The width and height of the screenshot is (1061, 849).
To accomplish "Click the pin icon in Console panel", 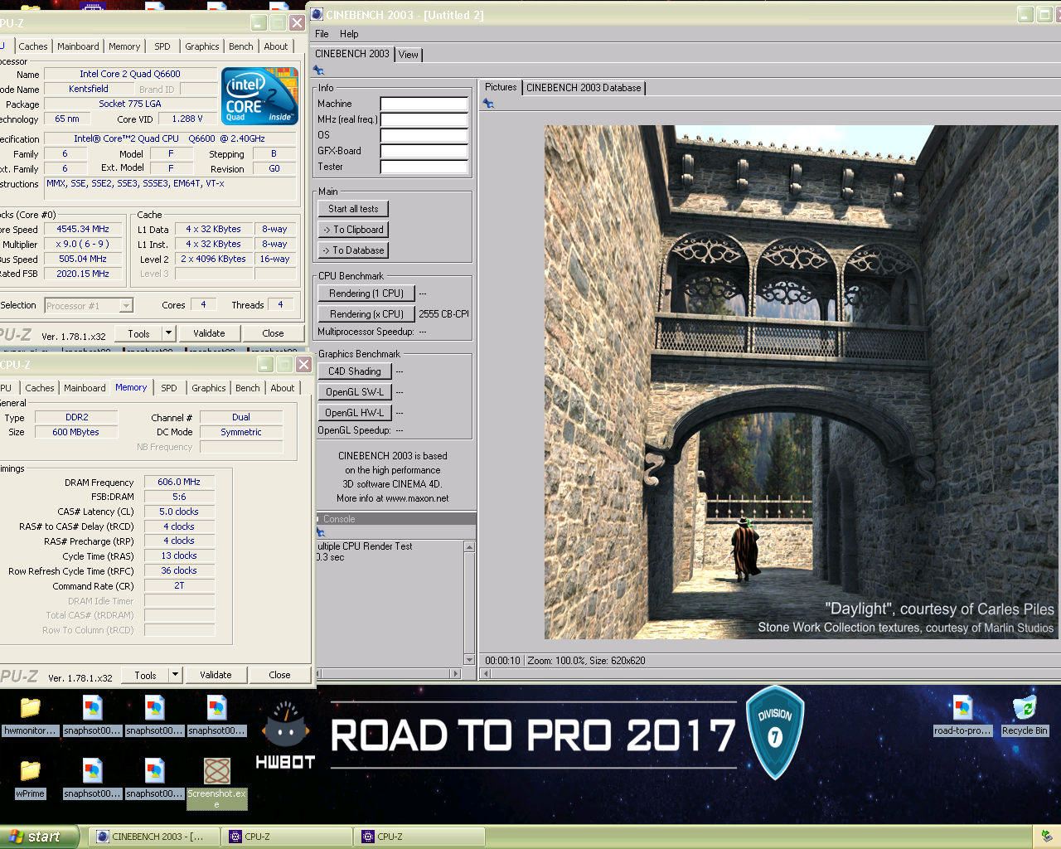I will pos(321,532).
